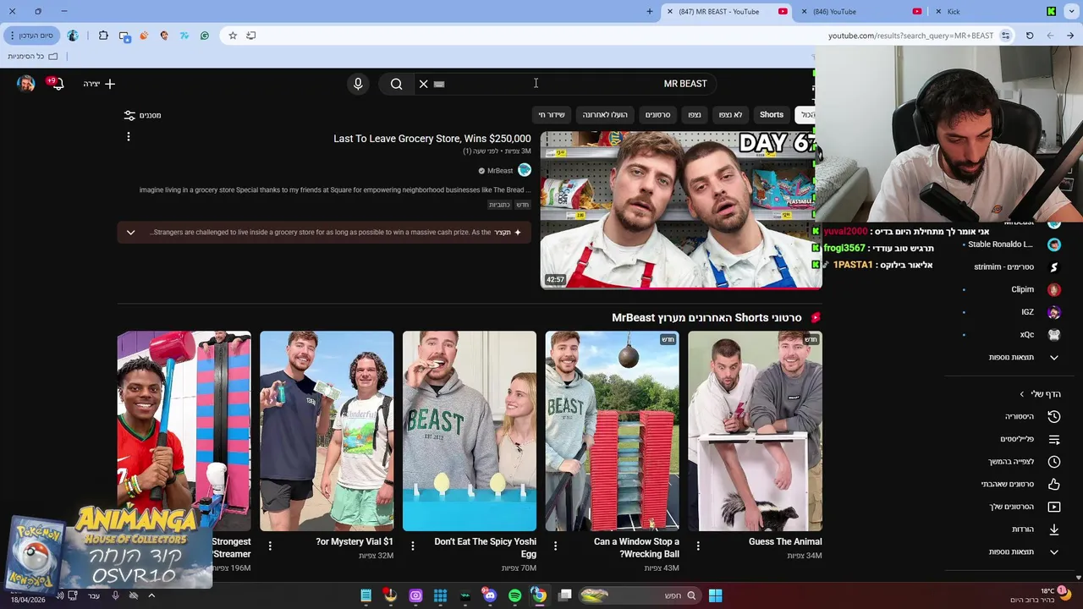The width and height of the screenshot is (1083, 609).
Task: Select the סרטונים filter chip
Action: pyautogui.click(x=657, y=114)
